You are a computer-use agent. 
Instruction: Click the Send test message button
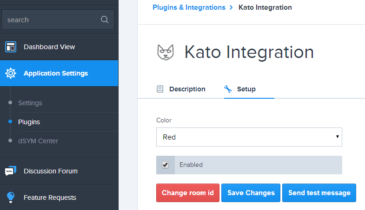pos(319,193)
